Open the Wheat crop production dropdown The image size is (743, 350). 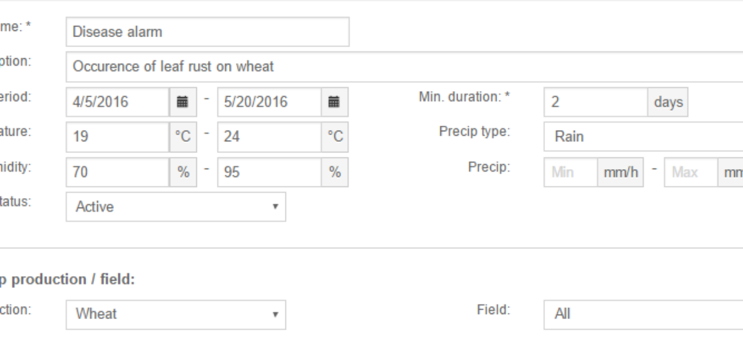pyautogui.click(x=176, y=314)
